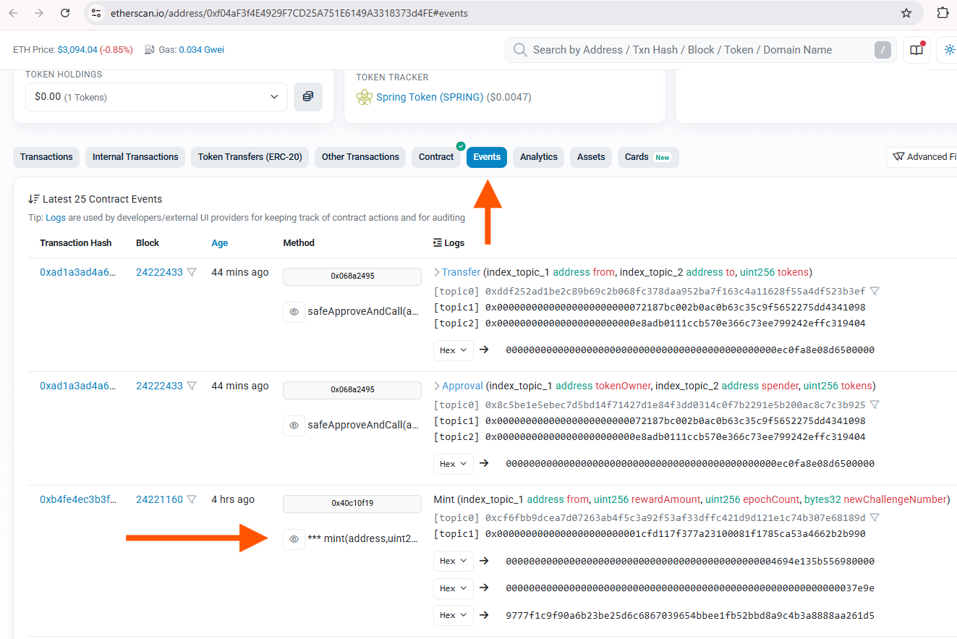The height and width of the screenshot is (639, 957).
Task: Click the browser reload page icon
Action: [65, 13]
